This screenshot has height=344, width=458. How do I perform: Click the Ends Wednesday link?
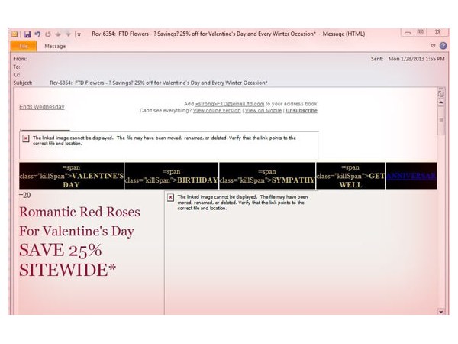coord(42,107)
